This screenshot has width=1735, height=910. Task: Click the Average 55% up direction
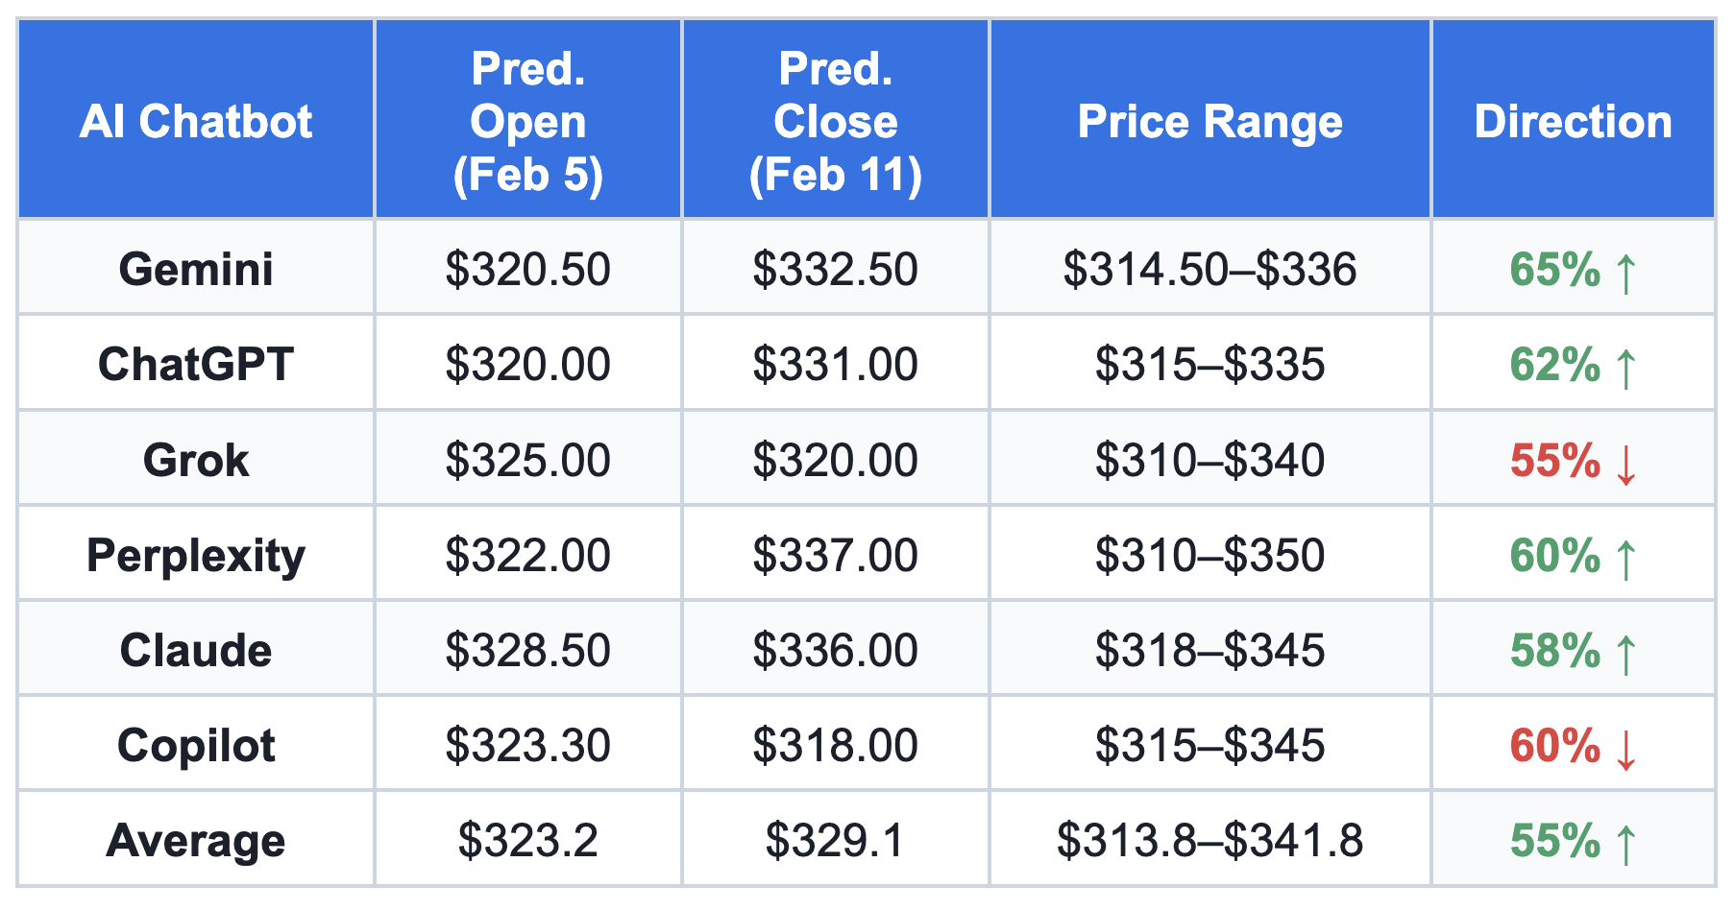[x=1573, y=841]
